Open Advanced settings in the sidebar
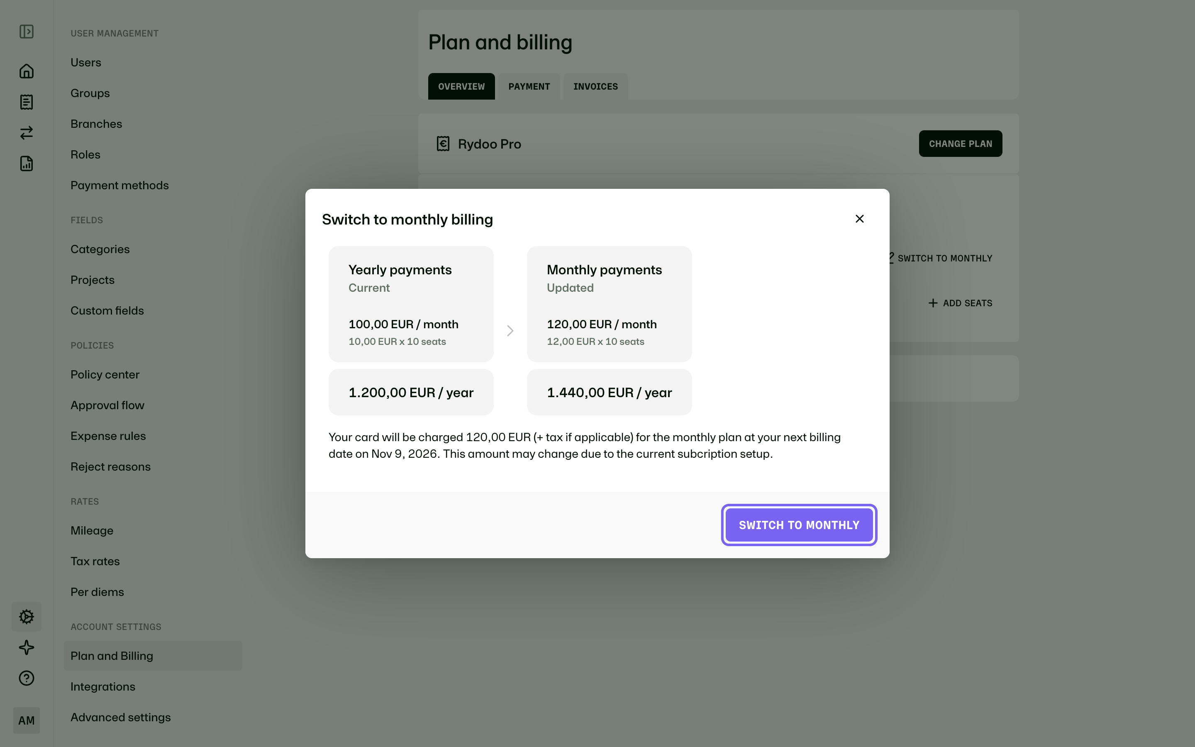1195x747 pixels. click(120, 718)
